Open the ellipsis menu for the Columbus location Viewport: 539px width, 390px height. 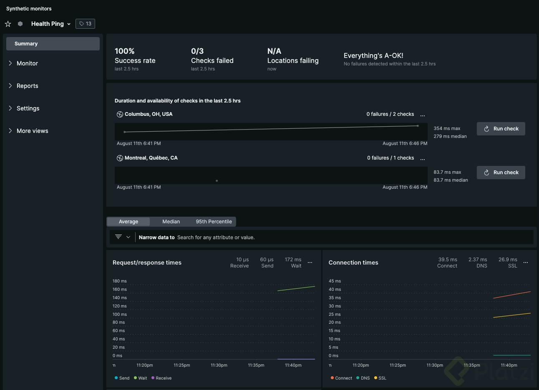point(423,115)
